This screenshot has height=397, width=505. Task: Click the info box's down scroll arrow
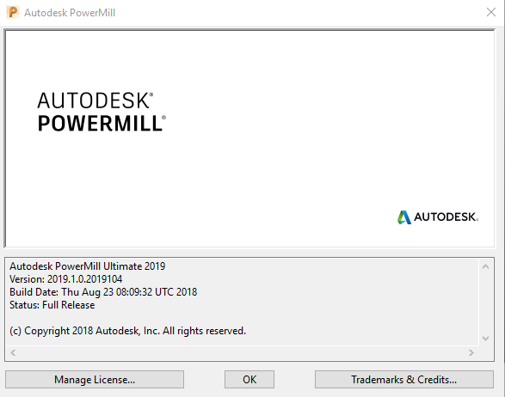tap(486, 338)
